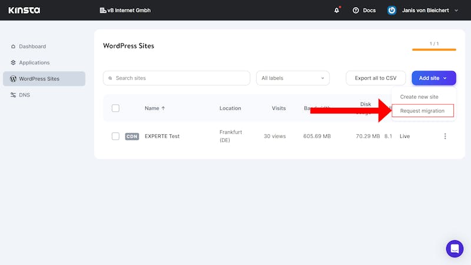Image resolution: width=471 pixels, height=265 pixels.
Task: Expand the Janis von Bleichert account menu
Action: [430, 10]
